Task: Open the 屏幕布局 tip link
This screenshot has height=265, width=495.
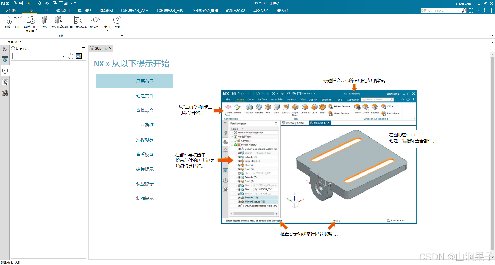Action: tap(135, 81)
